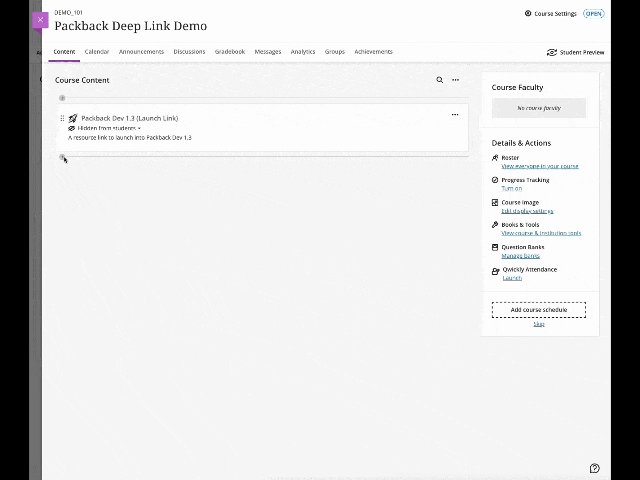
Task: Turn on Progress Tracking
Action: pos(512,188)
